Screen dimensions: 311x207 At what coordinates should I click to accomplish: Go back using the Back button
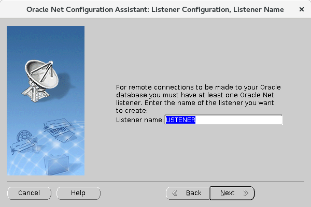click(188, 193)
